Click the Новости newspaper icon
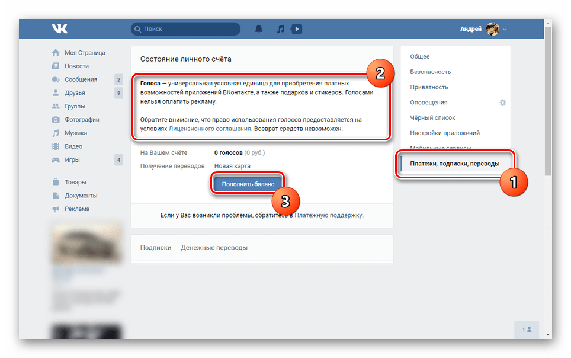The height and width of the screenshot is (358, 571). click(x=55, y=66)
